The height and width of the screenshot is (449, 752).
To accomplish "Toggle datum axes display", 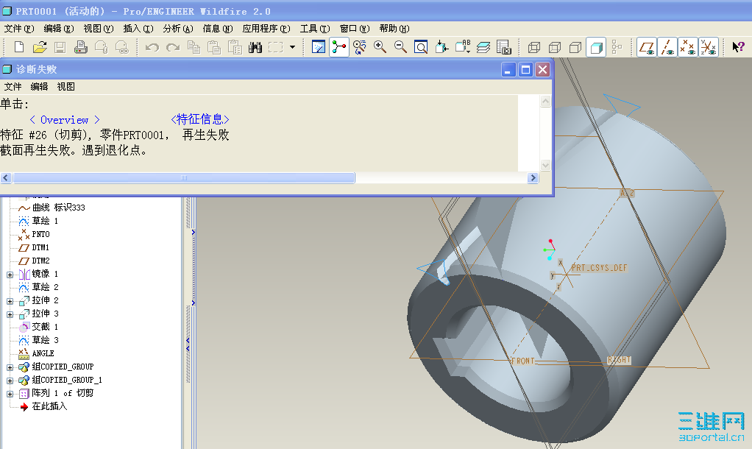I will [x=667, y=47].
